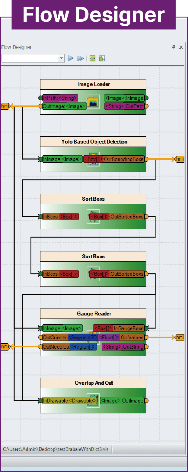Click the empty combo box text field

click(x=30, y=58)
